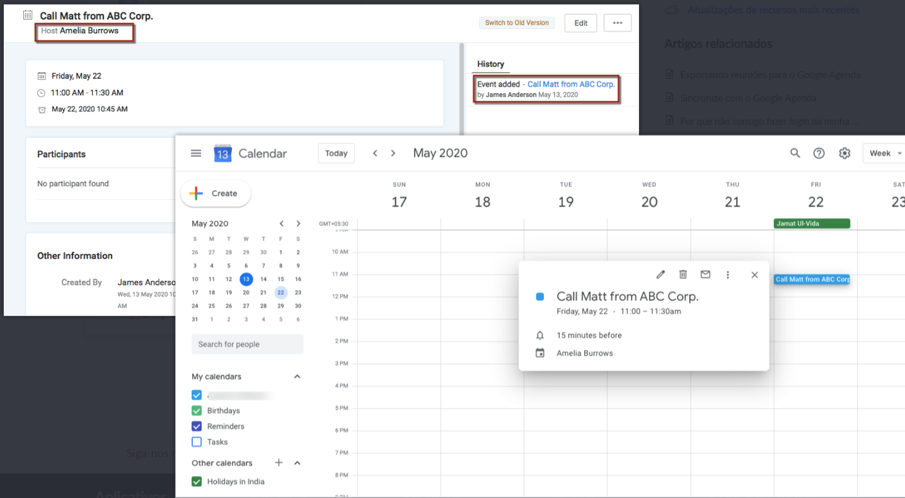Select the Jamat Ul-Vida holiday event
905x498 pixels.
[812, 224]
